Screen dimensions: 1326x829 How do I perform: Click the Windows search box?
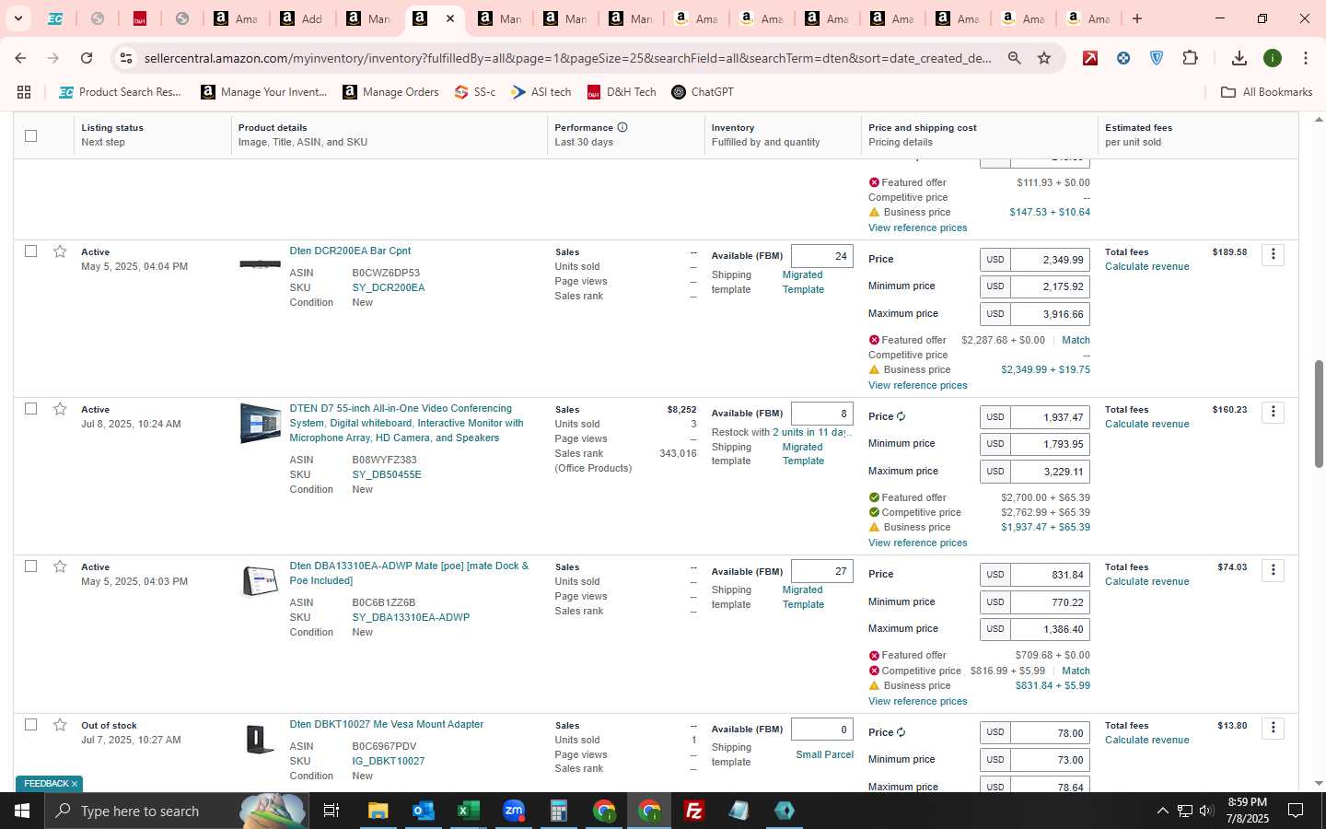point(175,811)
